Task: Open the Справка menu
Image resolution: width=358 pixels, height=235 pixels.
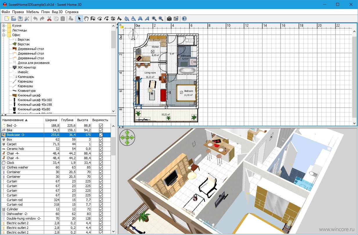Action: tap(72, 12)
